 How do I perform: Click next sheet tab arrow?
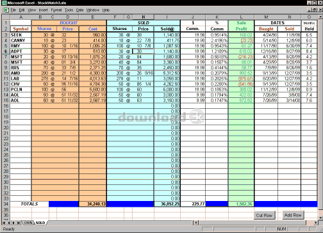13,223
